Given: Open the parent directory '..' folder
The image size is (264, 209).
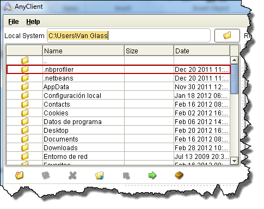Looking at the screenshot, I should point(118,60).
